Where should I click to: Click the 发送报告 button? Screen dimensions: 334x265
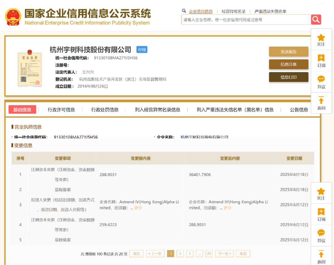click(289, 52)
